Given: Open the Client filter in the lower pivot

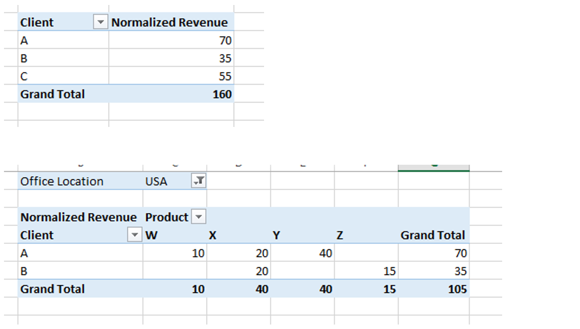Looking at the screenshot, I should tap(134, 234).
